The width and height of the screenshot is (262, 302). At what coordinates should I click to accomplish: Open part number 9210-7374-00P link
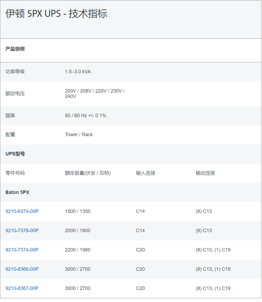[22, 250]
